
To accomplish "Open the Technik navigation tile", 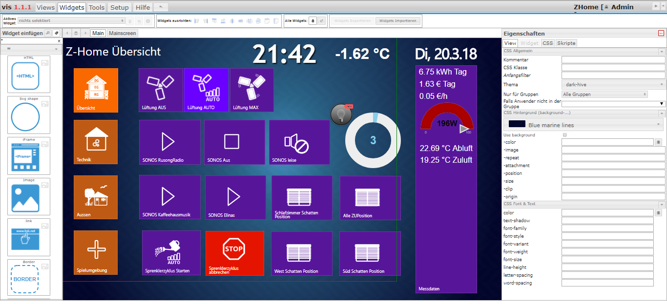I will (96, 142).
